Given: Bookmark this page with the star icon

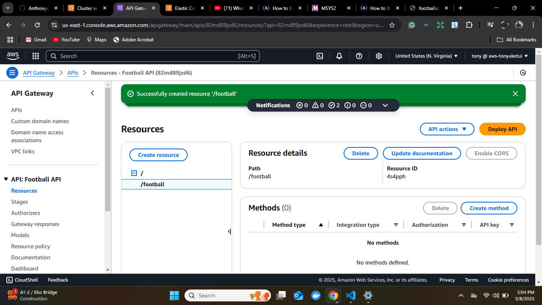Looking at the screenshot, I should [392, 25].
